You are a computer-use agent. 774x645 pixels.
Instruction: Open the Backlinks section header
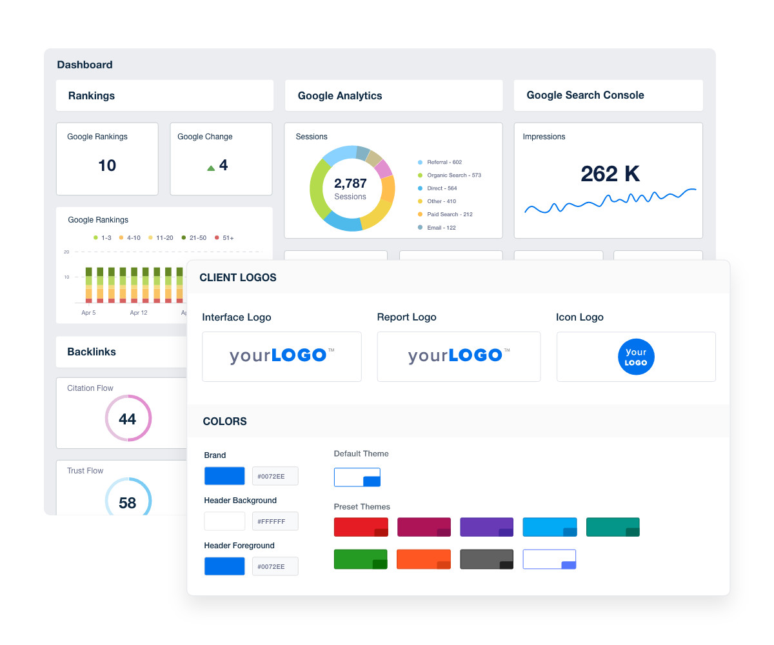123,352
